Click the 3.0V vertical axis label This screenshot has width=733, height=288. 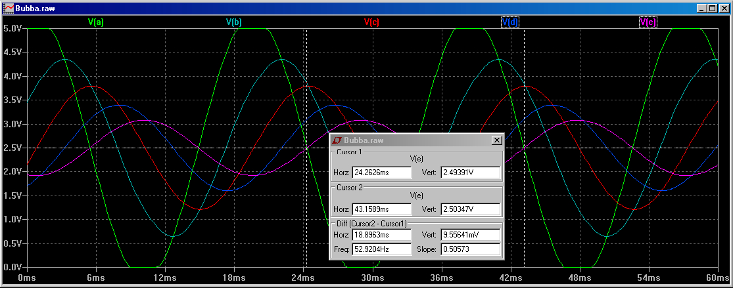[x=13, y=124]
